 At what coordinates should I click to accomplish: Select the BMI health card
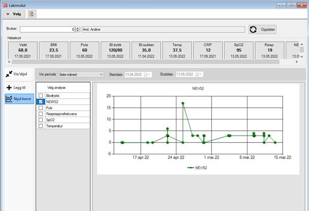tap(53, 50)
